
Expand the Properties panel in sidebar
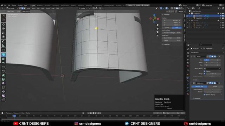(166, 44)
